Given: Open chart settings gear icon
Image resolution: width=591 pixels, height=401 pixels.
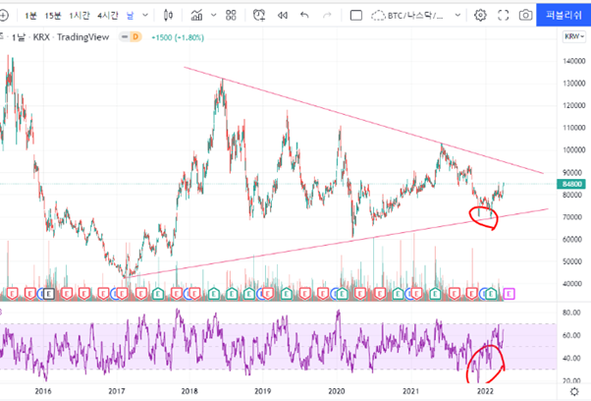Looking at the screenshot, I should tap(480, 15).
